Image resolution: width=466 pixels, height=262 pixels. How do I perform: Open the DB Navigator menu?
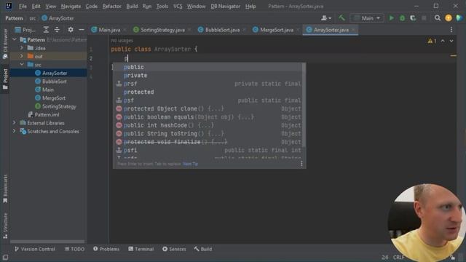tap(225, 7)
